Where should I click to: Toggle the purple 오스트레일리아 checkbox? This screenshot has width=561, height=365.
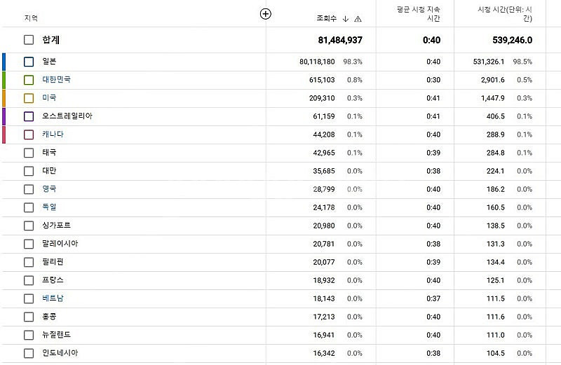[x=29, y=116]
